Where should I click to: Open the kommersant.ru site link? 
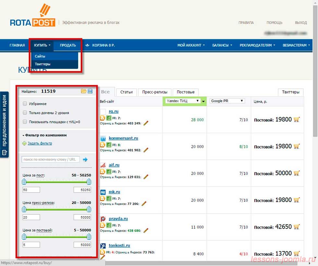click(x=123, y=138)
